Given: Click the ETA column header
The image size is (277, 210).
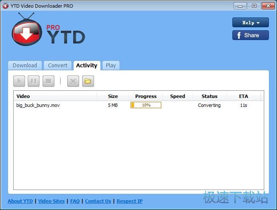Looking at the screenshot, I should click(244, 96).
